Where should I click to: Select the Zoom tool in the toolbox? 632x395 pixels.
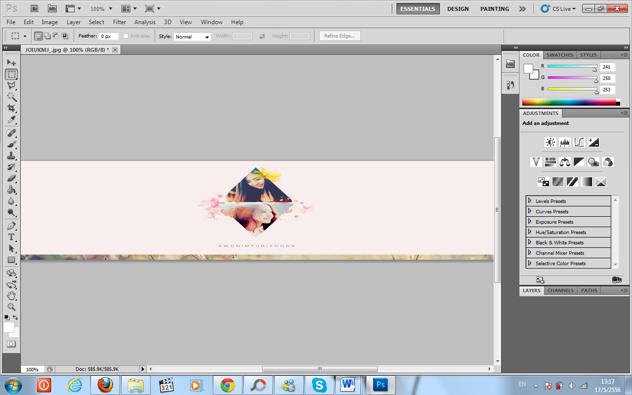(x=11, y=307)
